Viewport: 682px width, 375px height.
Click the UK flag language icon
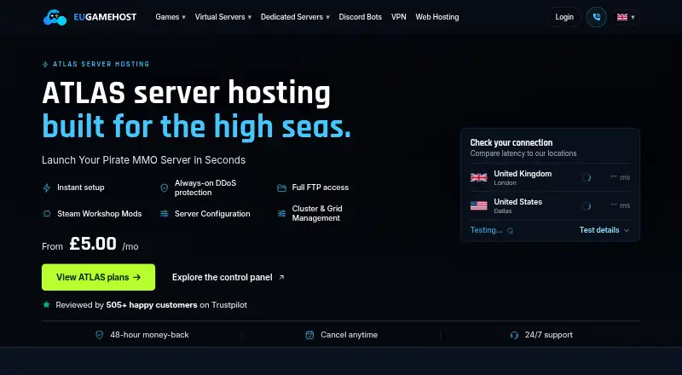click(622, 17)
